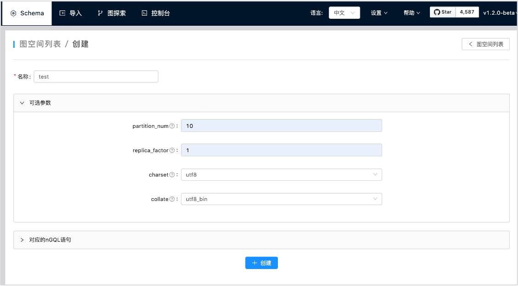Expand the 对应的nGQL语句 panel
The height and width of the screenshot is (286, 518).
[50, 240]
